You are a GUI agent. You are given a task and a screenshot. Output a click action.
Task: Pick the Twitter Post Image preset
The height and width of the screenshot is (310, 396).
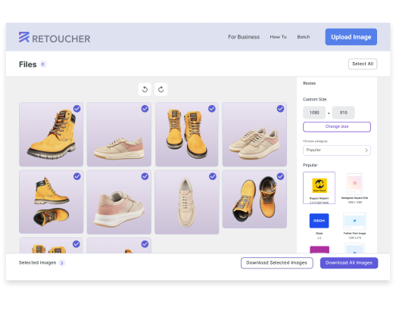(x=354, y=226)
